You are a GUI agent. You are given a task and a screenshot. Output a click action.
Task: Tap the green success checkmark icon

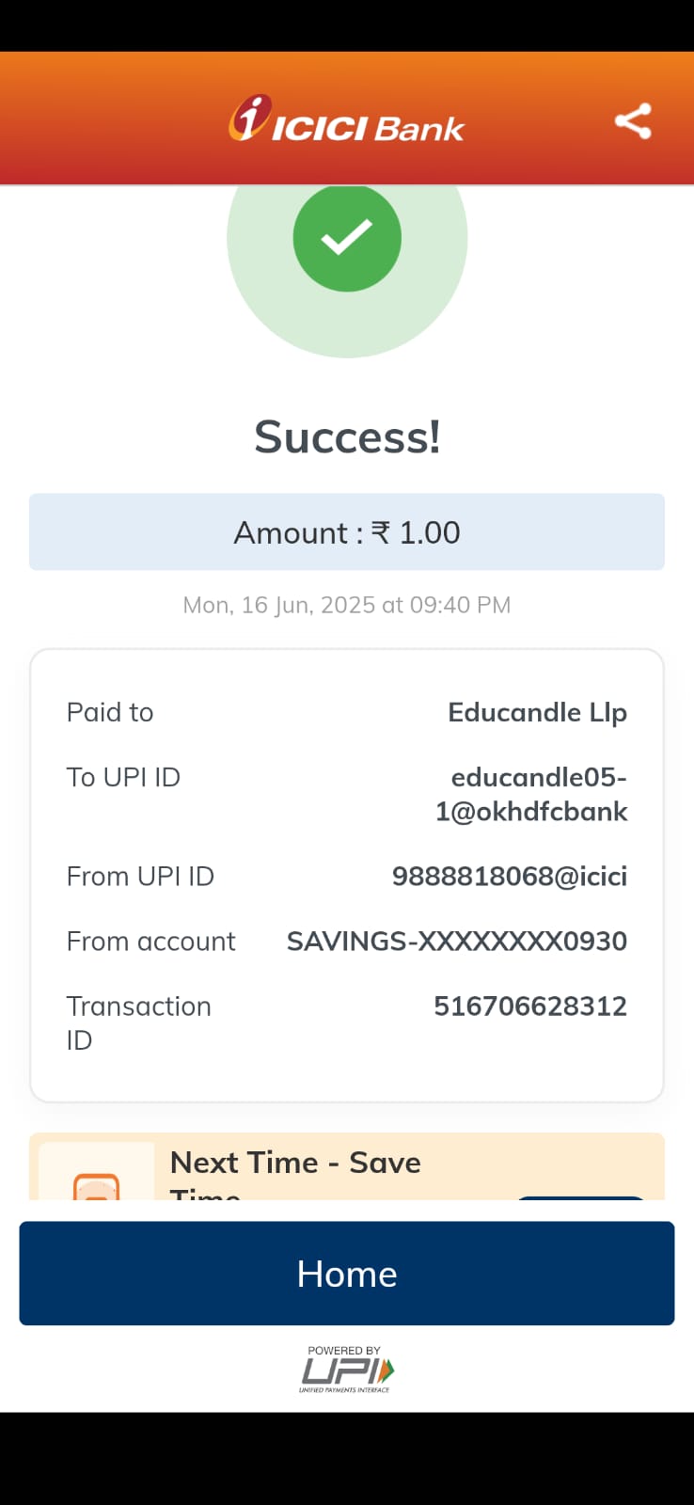pyautogui.click(x=347, y=238)
